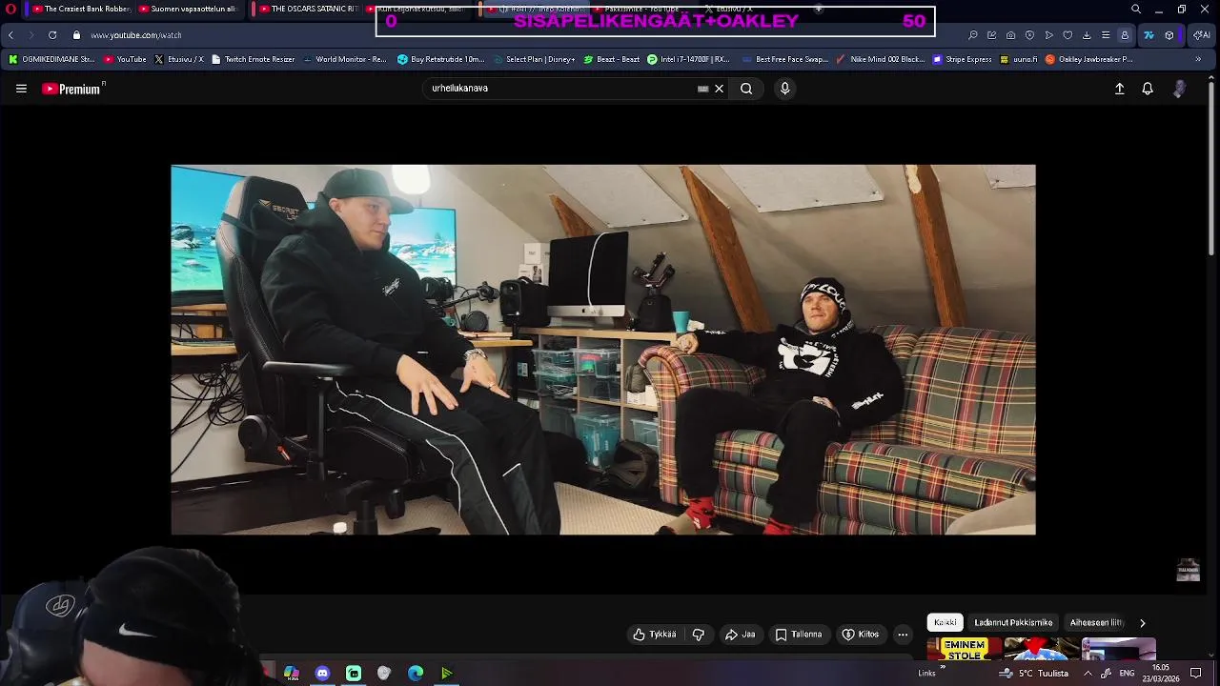Open Select Plan Disney+ bookmark

click(x=533, y=59)
